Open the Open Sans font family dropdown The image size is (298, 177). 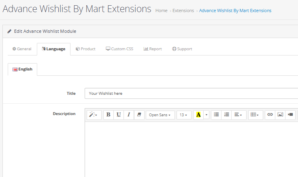(x=160, y=115)
